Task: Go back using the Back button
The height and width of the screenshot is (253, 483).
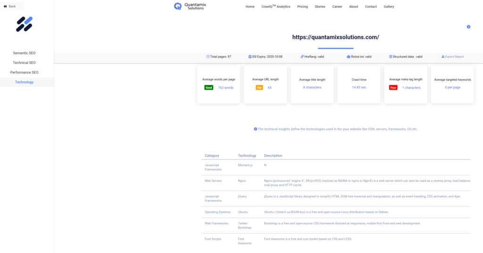Action: [x=10, y=6]
